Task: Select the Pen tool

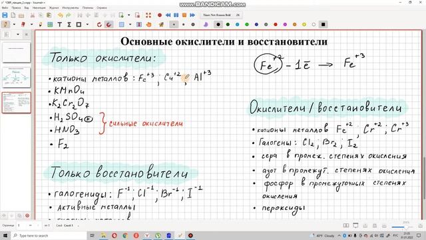Action: 5,25
